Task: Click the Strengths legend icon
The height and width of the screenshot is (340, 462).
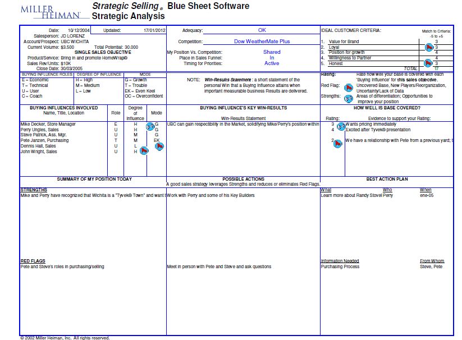Action: pos(349,99)
